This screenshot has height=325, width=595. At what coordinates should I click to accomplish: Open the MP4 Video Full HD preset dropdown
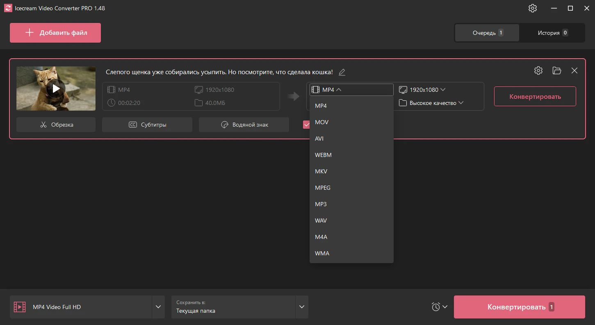(x=158, y=307)
